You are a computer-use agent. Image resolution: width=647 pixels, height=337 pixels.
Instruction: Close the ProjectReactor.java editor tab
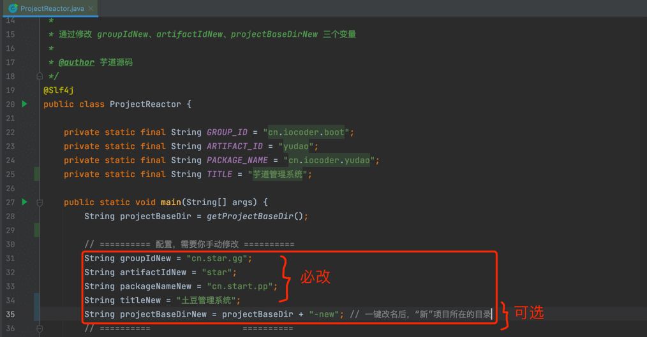click(x=91, y=8)
